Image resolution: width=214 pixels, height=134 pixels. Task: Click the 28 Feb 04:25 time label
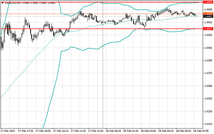(166, 131)
